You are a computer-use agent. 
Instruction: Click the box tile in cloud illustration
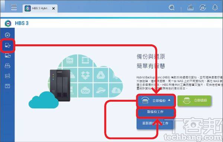(x=85, y=90)
